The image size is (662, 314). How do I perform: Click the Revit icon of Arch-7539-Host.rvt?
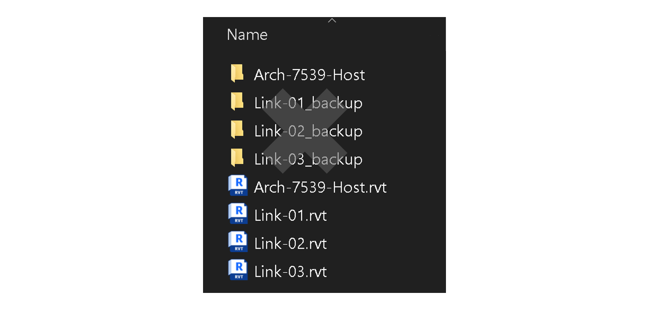(x=238, y=186)
